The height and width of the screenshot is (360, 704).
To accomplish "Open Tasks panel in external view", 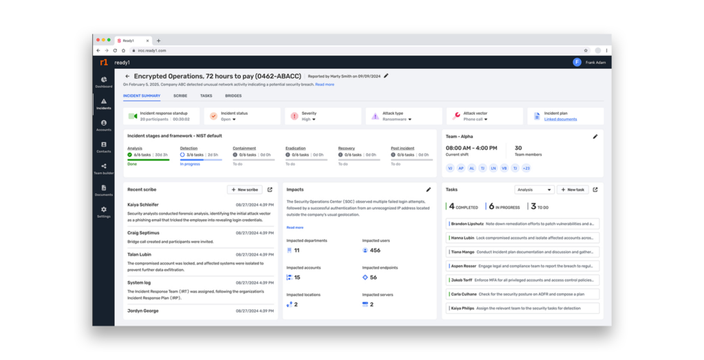I will [x=595, y=190].
